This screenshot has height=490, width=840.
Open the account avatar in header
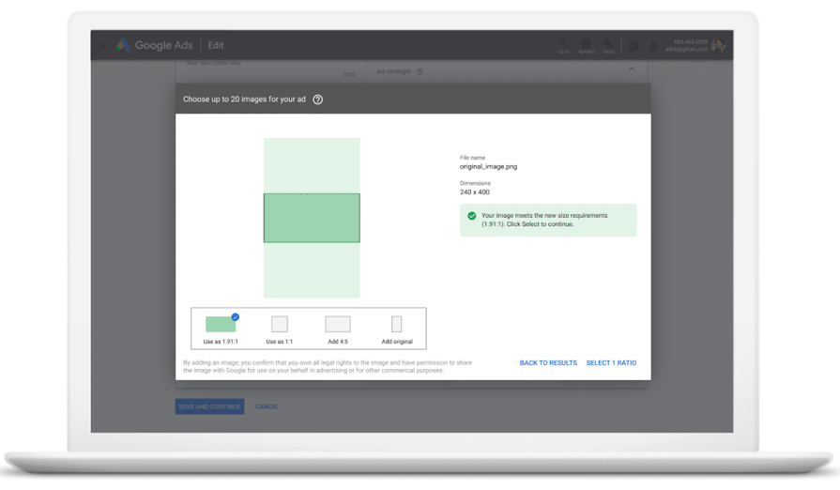click(x=718, y=45)
